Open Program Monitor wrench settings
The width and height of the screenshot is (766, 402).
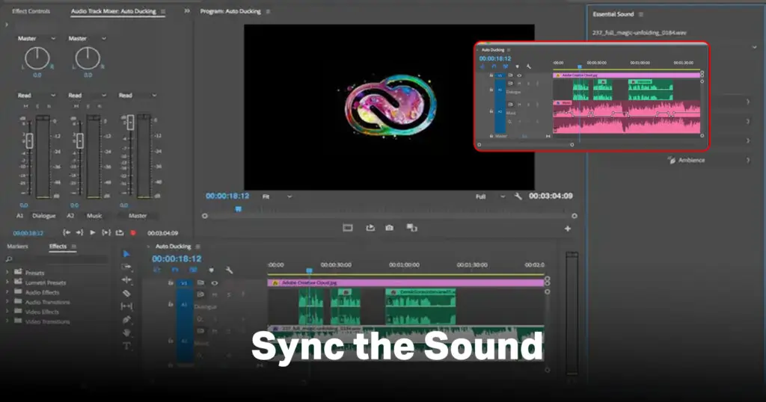tap(518, 197)
